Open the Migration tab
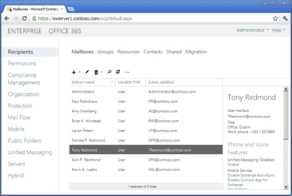This screenshot has width=292, height=196. pos(196,52)
